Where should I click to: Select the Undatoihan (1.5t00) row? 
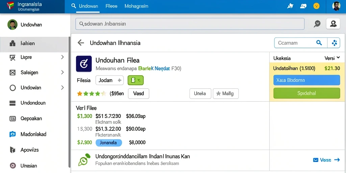[306, 68]
